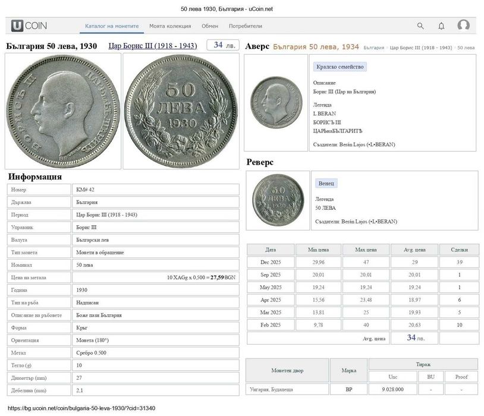Viewport: 484px width, 416px height.
Task: Click the Управник value Борис III
Action: coord(86,228)
